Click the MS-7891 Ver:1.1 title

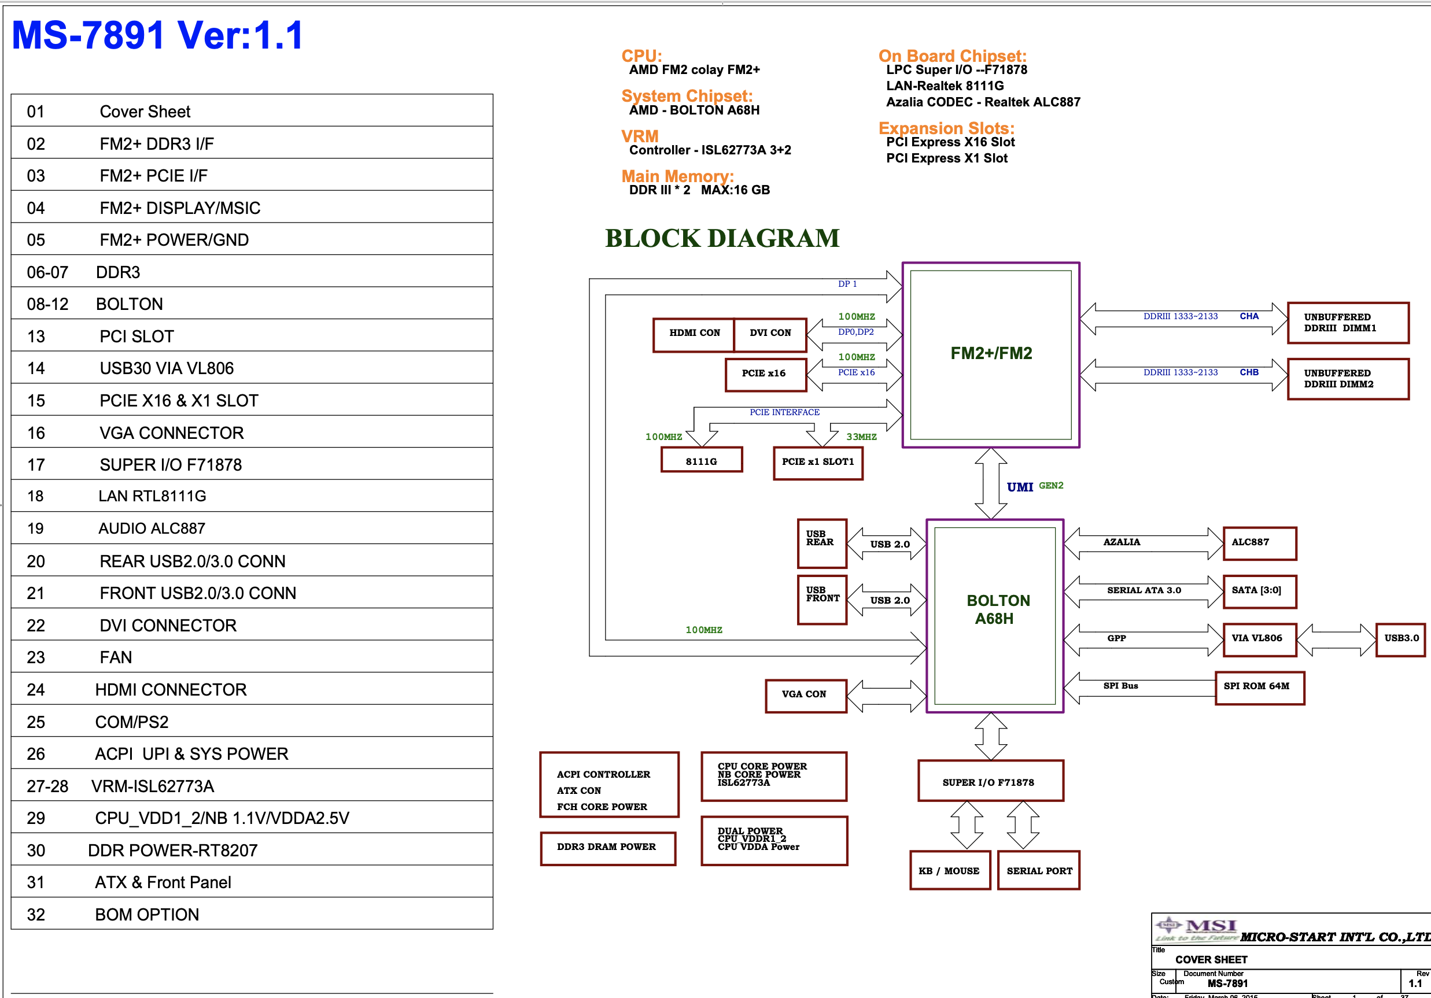(x=158, y=35)
